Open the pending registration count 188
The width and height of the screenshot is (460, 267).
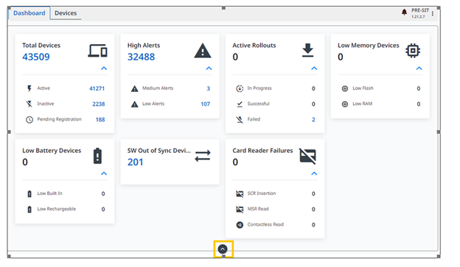click(x=100, y=119)
